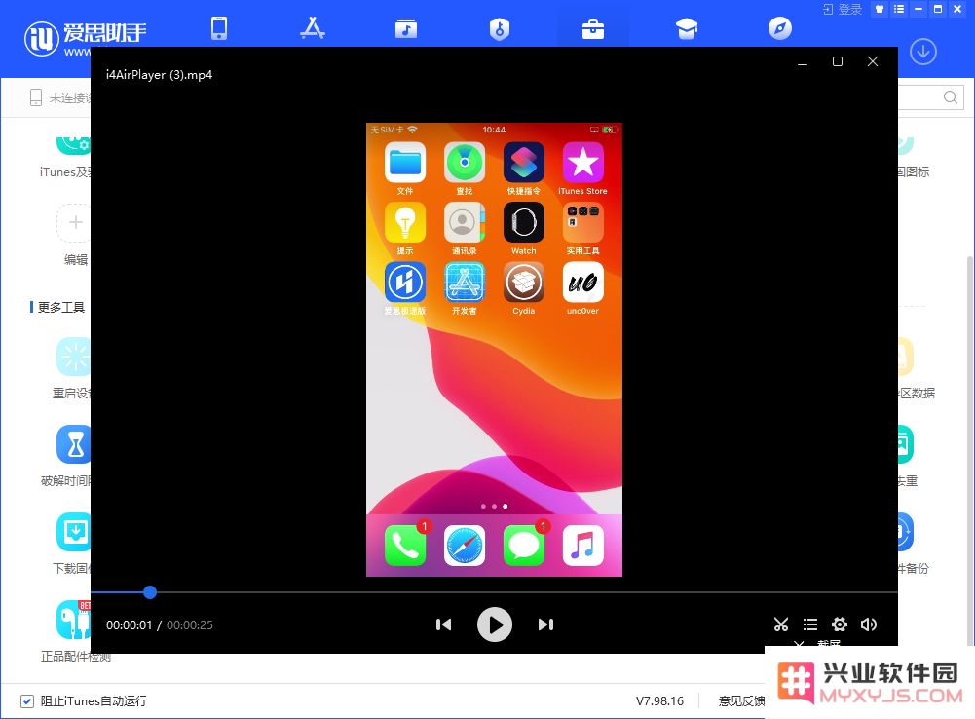Click the Watch app icon in video
This screenshot has height=719, width=975.
tap(524, 221)
